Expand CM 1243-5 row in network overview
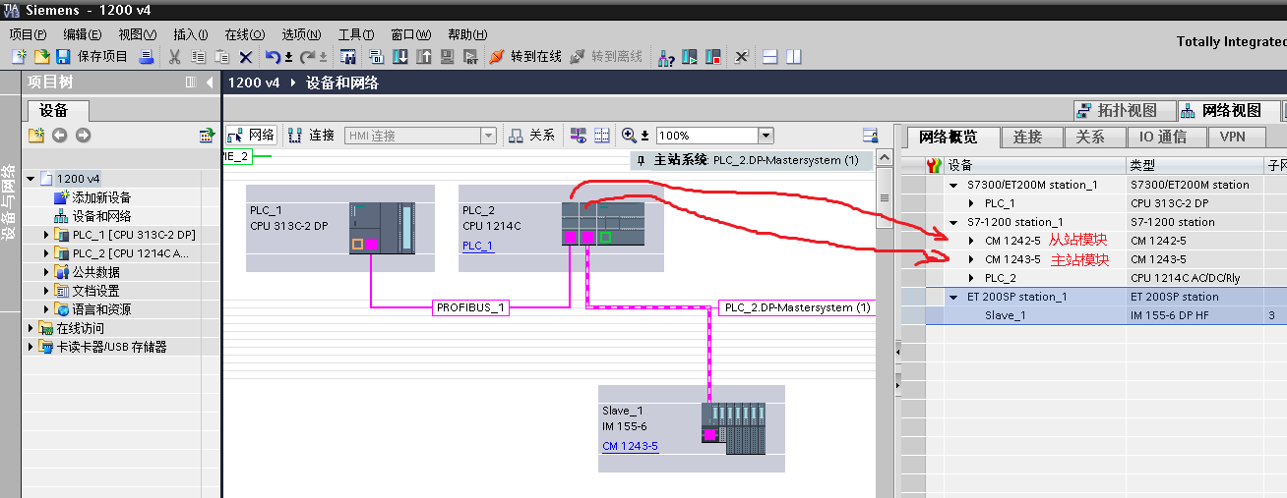 coord(972,259)
